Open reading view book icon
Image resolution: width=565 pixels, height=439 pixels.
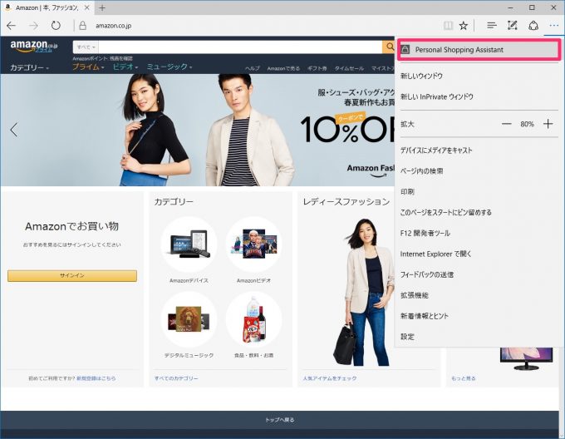click(448, 26)
